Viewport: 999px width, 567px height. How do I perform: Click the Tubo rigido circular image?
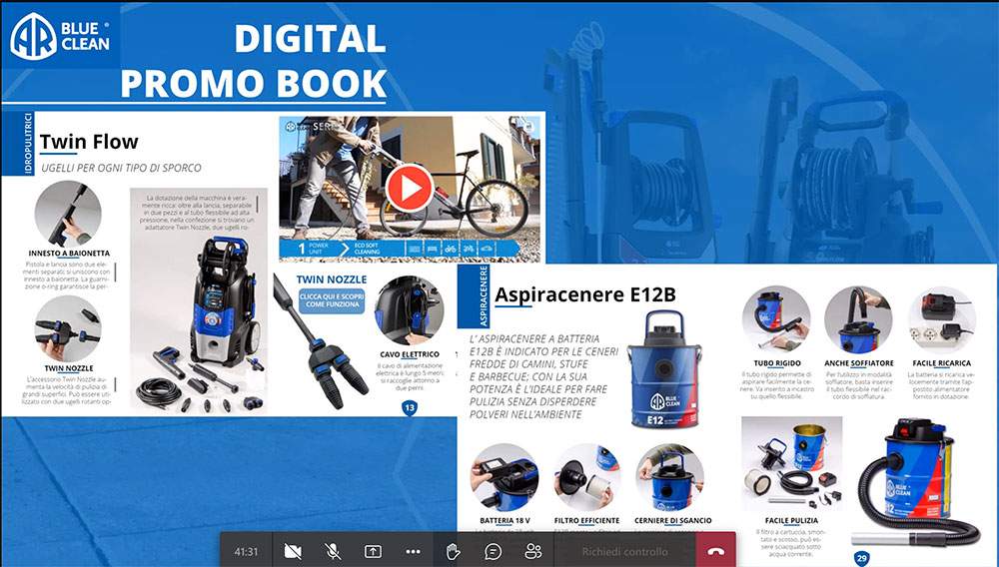coord(776,320)
